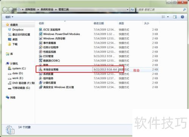
Task: Select date (D:) in the navigation pane
Action: point(17,73)
